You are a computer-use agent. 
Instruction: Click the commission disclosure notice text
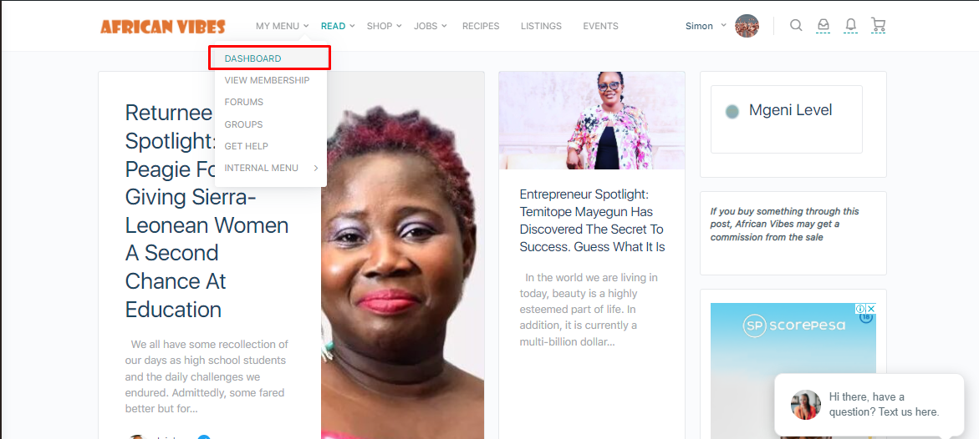coord(785,225)
